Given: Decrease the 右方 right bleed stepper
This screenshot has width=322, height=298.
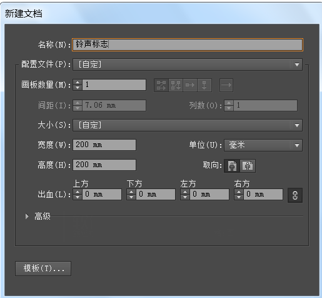Looking at the screenshot, I should pyautogui.click(x=239, y=197).
